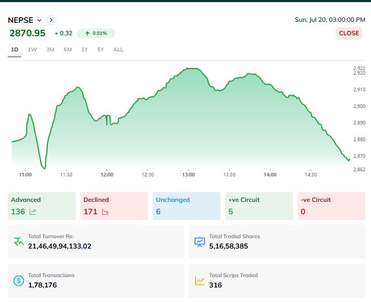Click the rising trend icon beside Advanced
The image size is (371, 302).
[x=33, y=212]
